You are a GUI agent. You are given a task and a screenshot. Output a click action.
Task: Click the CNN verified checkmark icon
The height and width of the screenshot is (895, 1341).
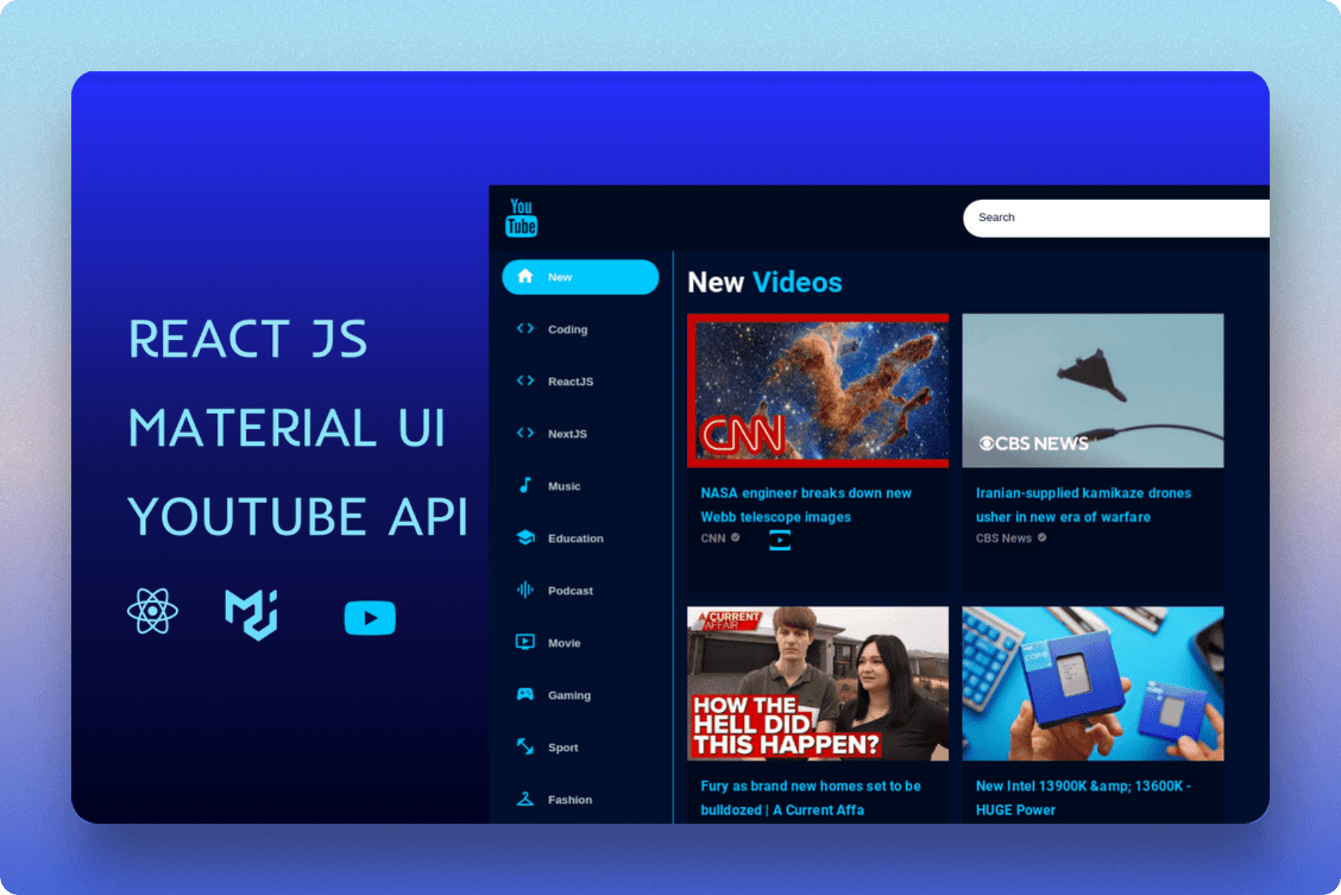[735, 537]
